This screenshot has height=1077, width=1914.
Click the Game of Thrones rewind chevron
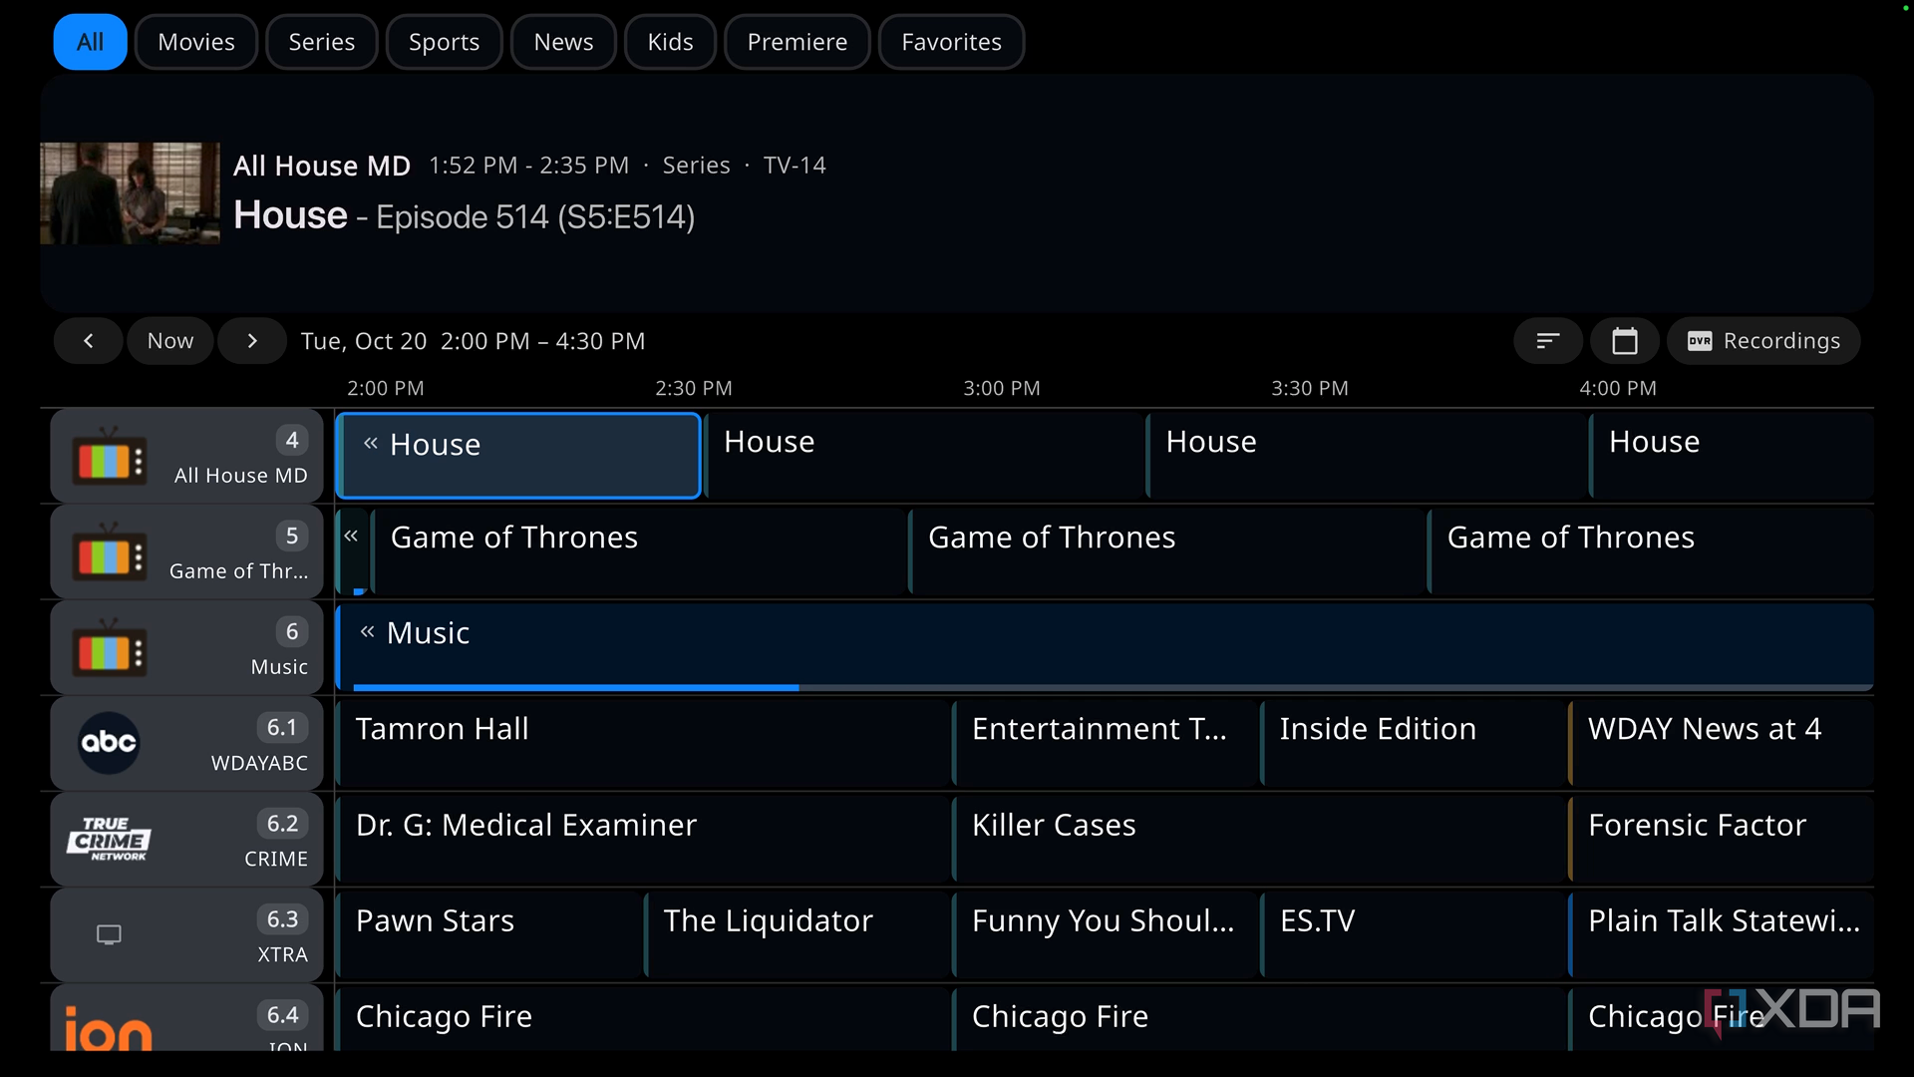coord(351,537)
